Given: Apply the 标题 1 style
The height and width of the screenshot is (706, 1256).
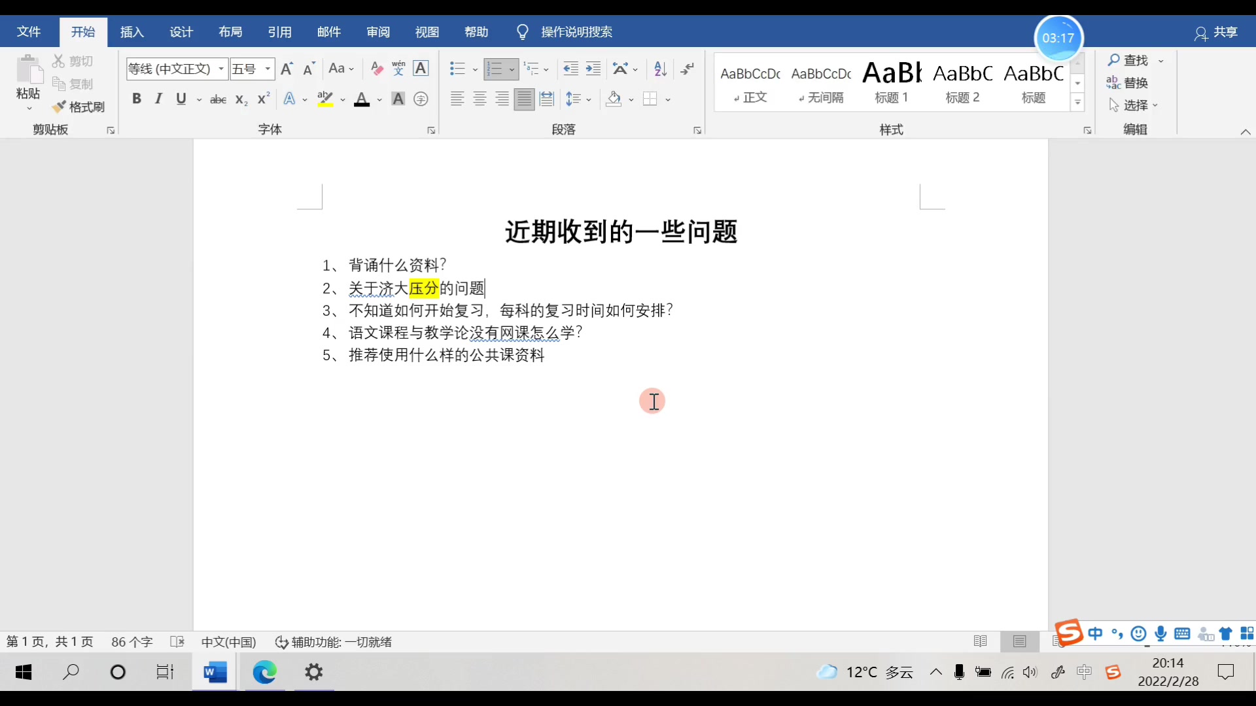Looking at the screenshot, I should point(892,82).
